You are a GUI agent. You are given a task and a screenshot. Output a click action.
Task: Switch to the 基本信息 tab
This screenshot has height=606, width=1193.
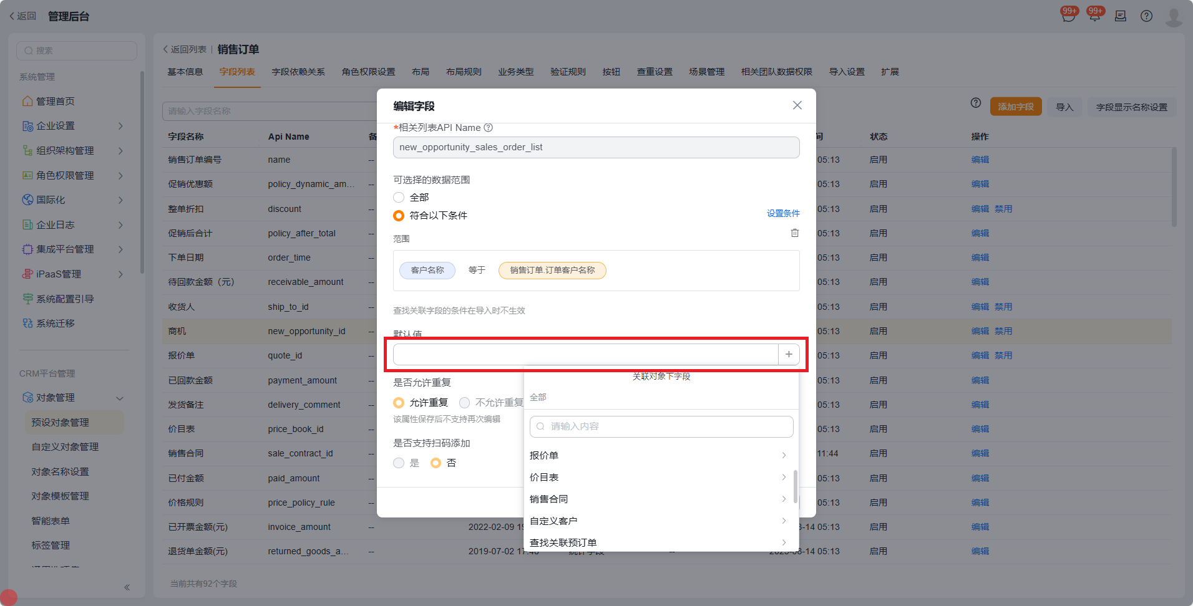point(185,72)
